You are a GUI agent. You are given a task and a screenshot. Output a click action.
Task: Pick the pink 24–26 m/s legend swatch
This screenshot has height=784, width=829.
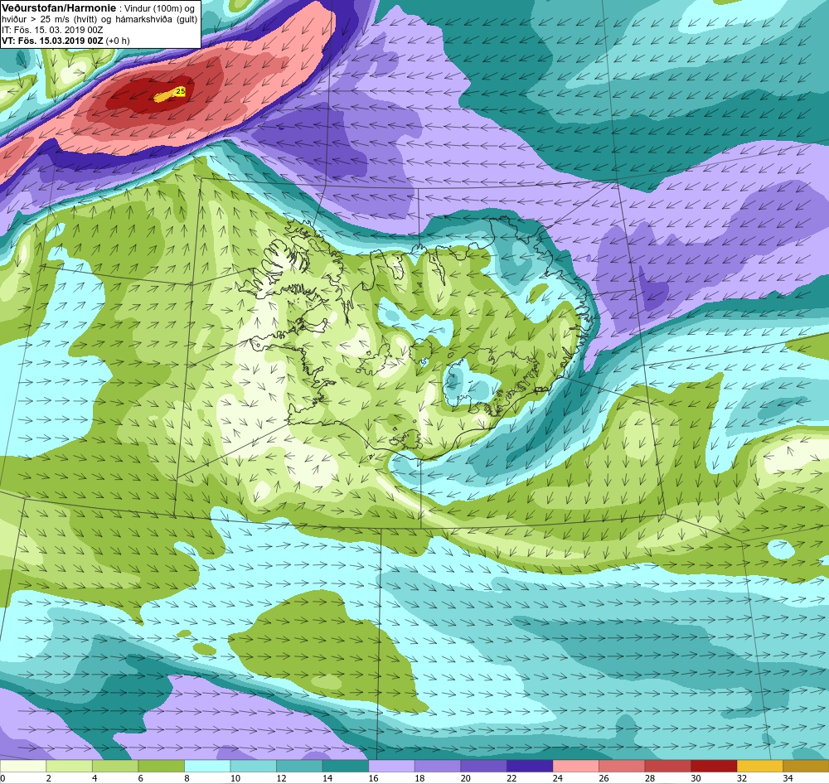[x=575, y=766]
